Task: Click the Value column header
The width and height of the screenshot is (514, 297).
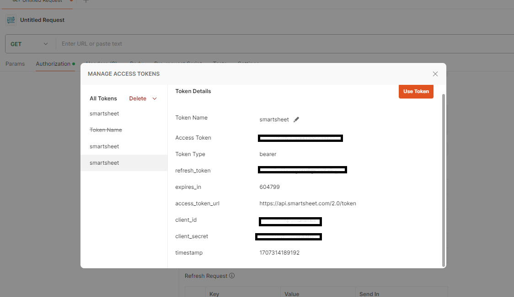Action: click(x=292, y=294)
